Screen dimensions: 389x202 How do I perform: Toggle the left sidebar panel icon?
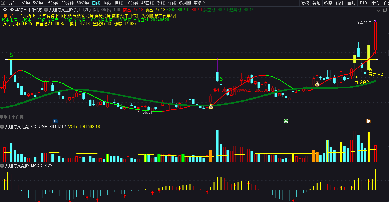click(x=3, y=3)
